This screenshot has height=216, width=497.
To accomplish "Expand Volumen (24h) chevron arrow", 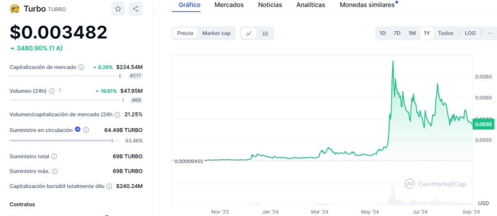I will tap(60, 91).
